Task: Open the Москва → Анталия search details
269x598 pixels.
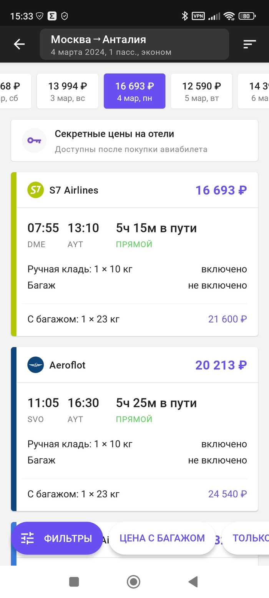Action: click(x=134, y=44)
